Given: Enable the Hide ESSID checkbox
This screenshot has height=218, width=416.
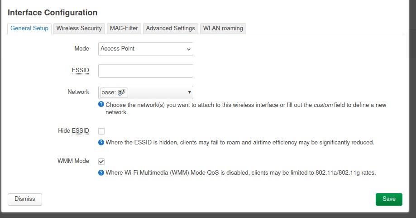Looking at the screenshot, I should [x=101, y=131].
